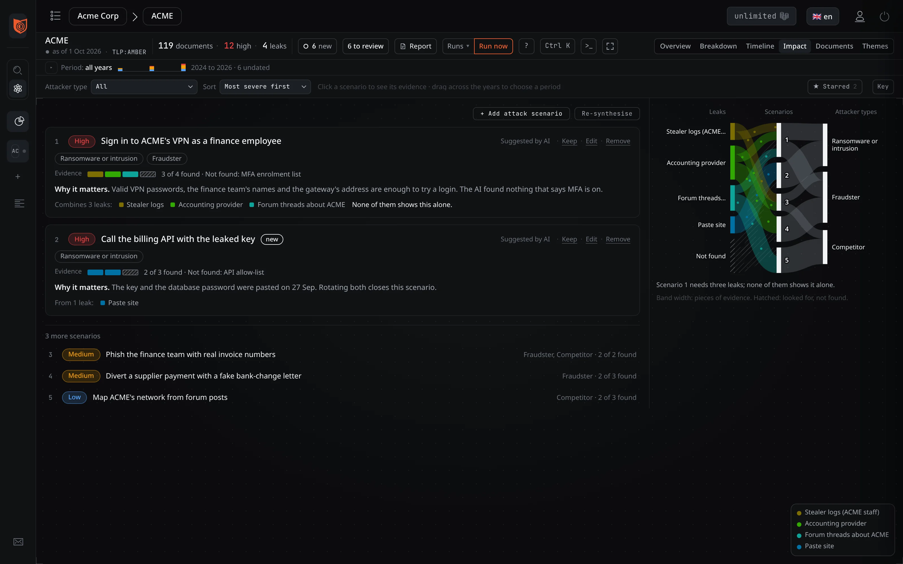
Task: Select the atom icon in the sidebar
Action: pos(18,88)
